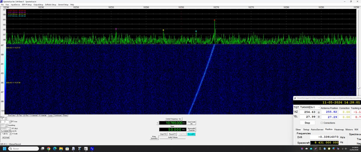The height and width of the screenshot is (152, 361).
Task: Open the View menu
Action: [7, 5]
